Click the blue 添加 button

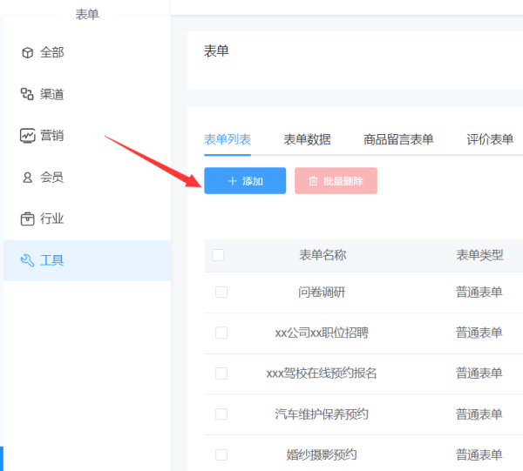pos(245,180)
